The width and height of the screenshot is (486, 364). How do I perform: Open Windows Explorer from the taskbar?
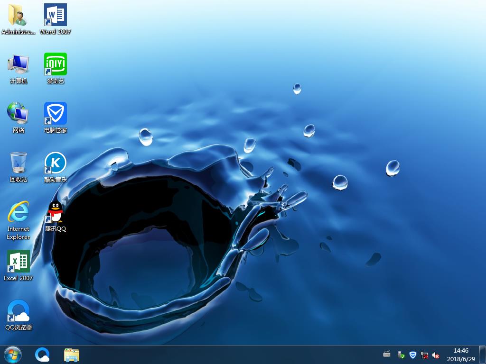pyautogui.click(x=72, y=355)
